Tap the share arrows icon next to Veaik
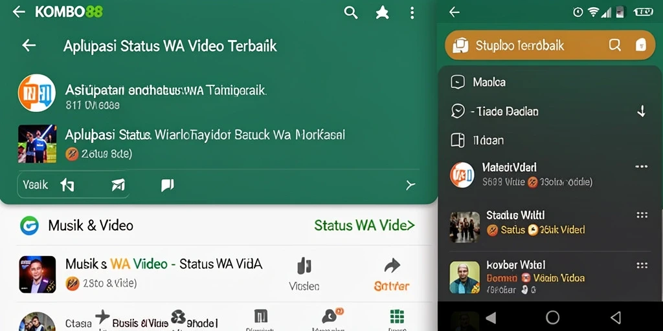Screen dimensions: 663x331 tap(67, 185)
